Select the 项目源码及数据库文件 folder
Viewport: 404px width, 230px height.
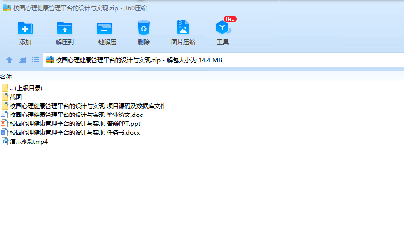84,106
